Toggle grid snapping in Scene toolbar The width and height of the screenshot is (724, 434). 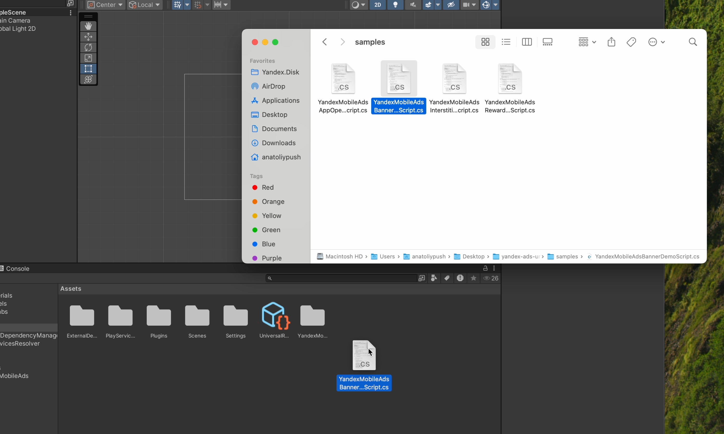click(x=178, y=5)
